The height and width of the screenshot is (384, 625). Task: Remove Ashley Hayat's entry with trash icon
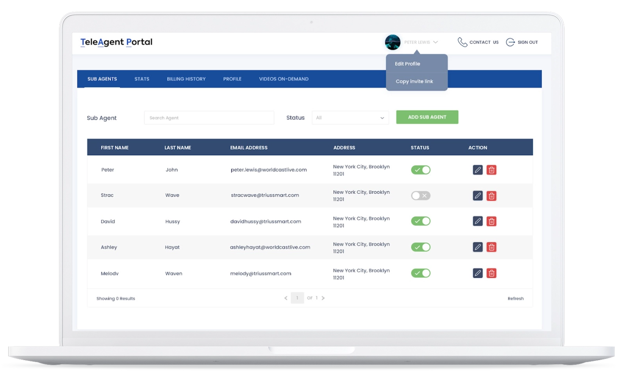coord(491,247)
